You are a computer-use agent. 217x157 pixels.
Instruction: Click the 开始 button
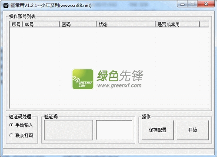(193, 130)
